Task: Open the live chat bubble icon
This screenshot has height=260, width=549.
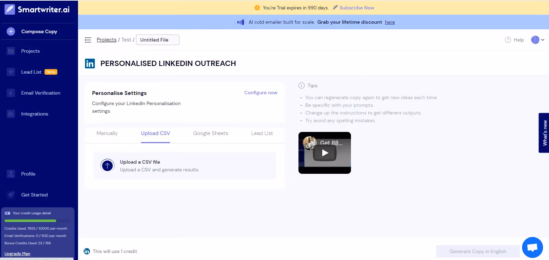Action: tap(533, 247)
